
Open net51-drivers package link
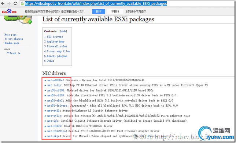(57, 106)
